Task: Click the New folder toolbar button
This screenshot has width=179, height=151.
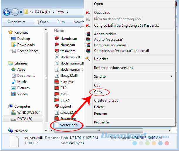Action: point(79,22)
